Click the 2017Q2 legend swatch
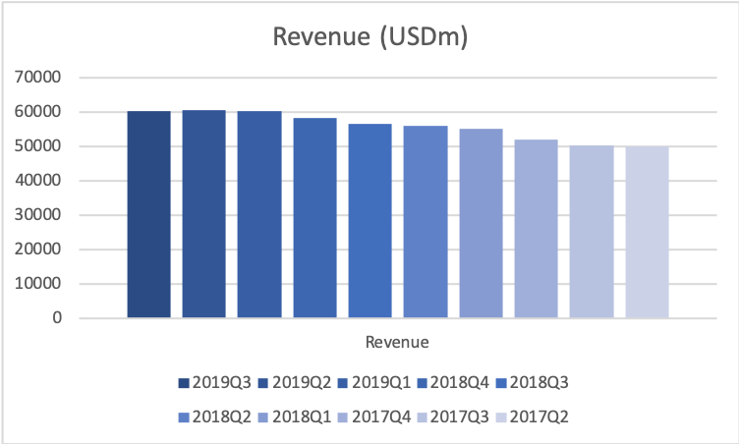The height and width of the screenshot is (444, 739). click(501, 417)
